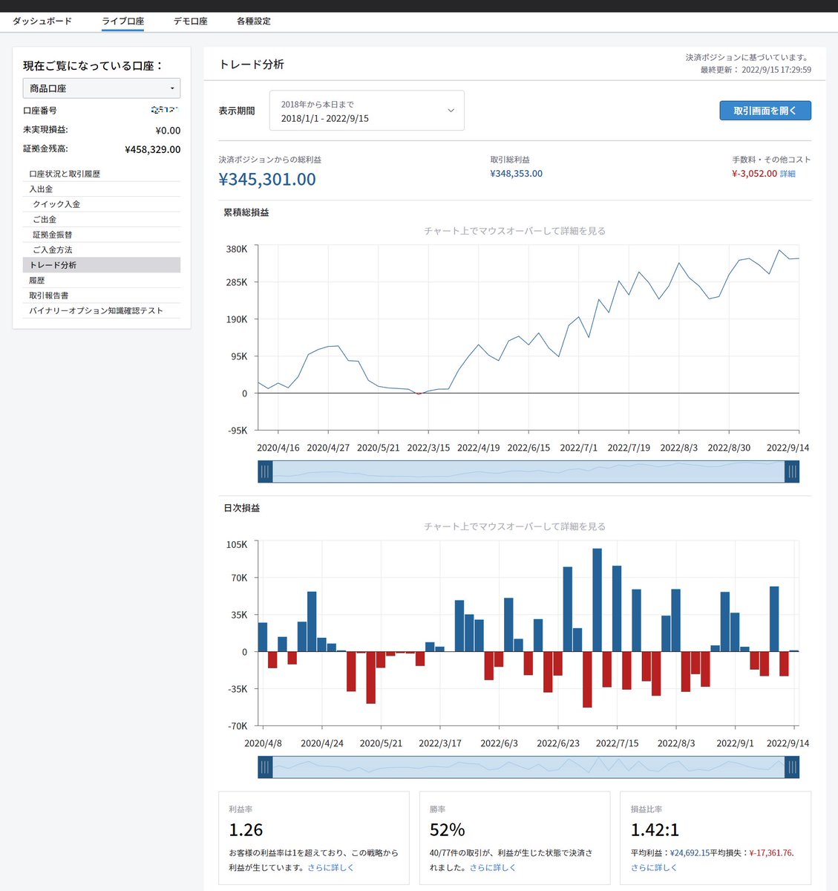The width and height of the screenshot is (838, 891).
Task: Open the 商品口座 account dropdown
Action: click(x=102, y=88)
